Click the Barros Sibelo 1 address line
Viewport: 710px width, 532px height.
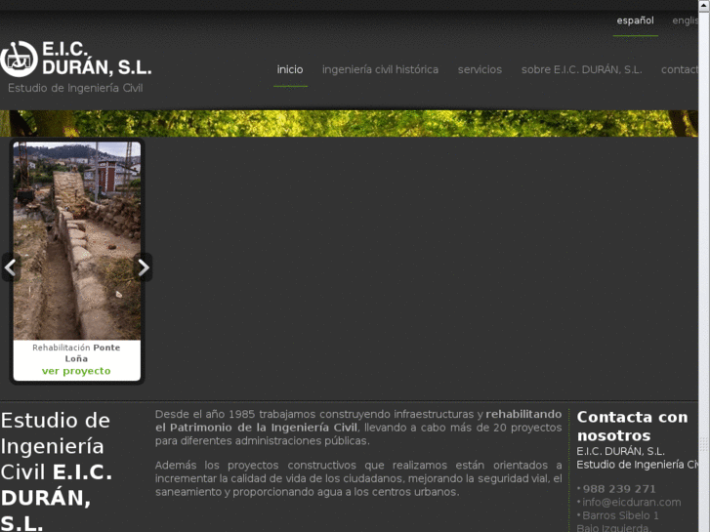(x=620, y=515)
